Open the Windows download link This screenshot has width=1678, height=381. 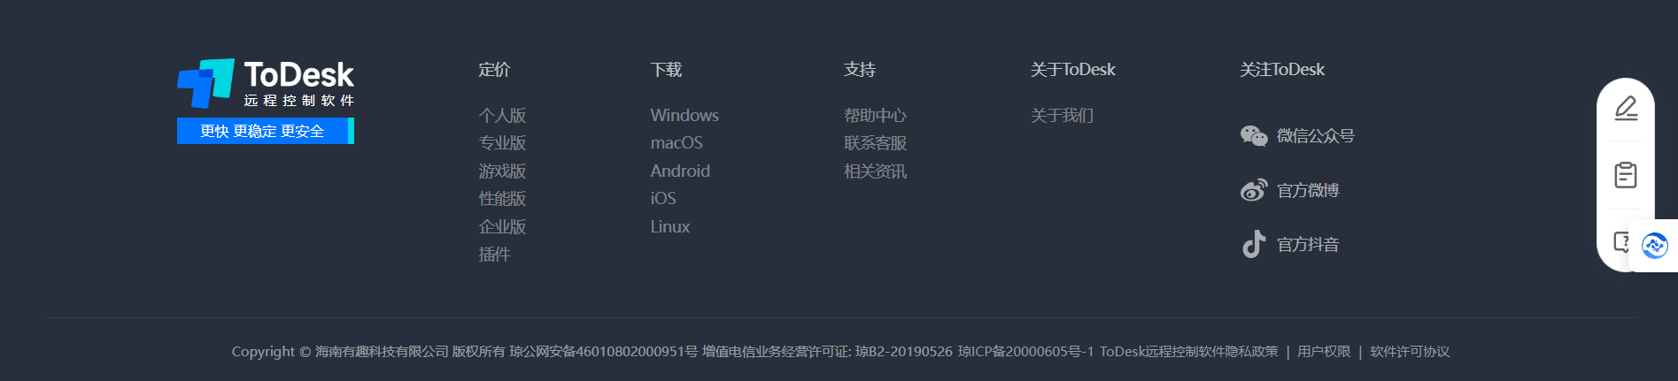click(x=684, y=116)
